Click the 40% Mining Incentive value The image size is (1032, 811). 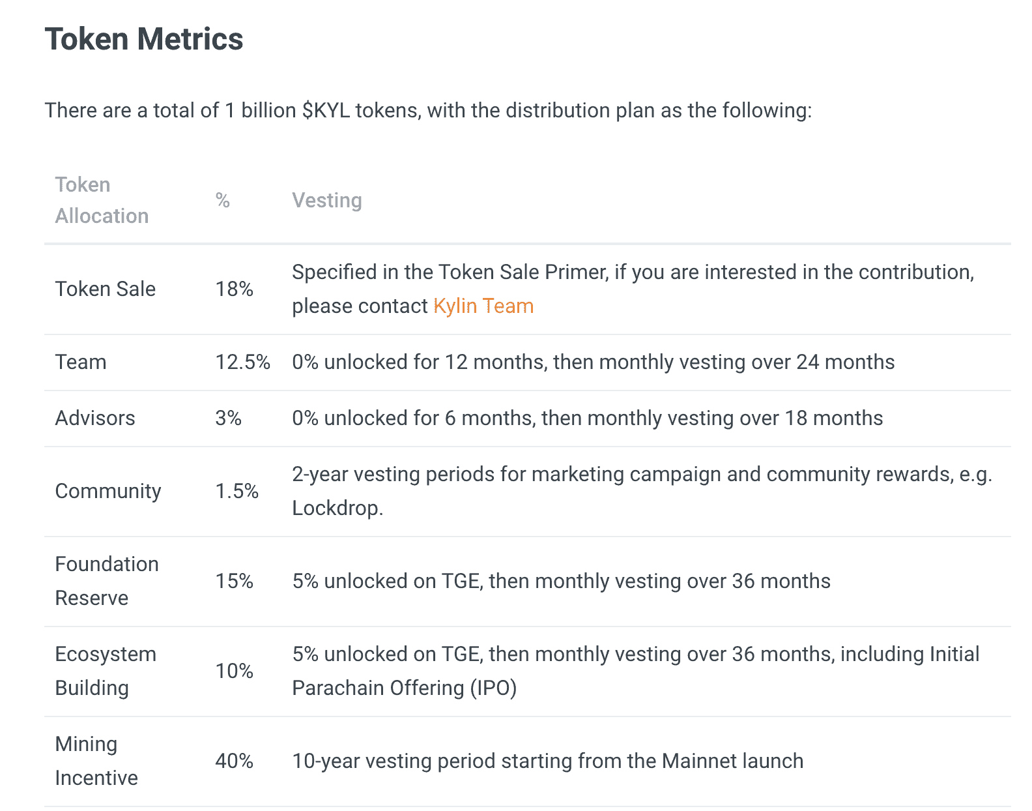tap(234, 761)
